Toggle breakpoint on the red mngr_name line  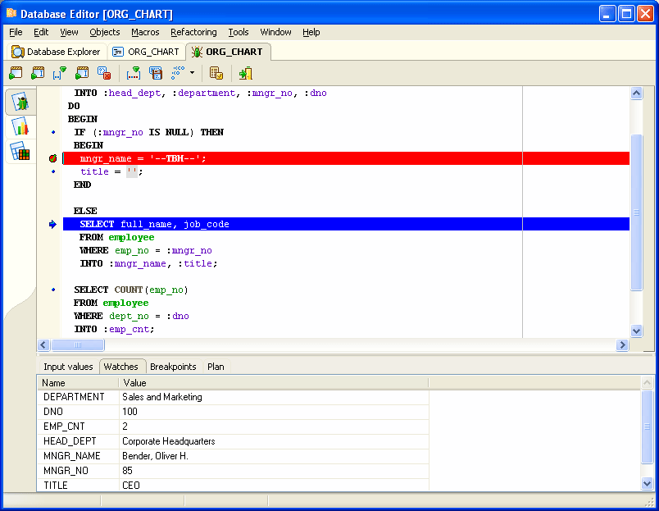pyautogui.click(x=52, y=158)
